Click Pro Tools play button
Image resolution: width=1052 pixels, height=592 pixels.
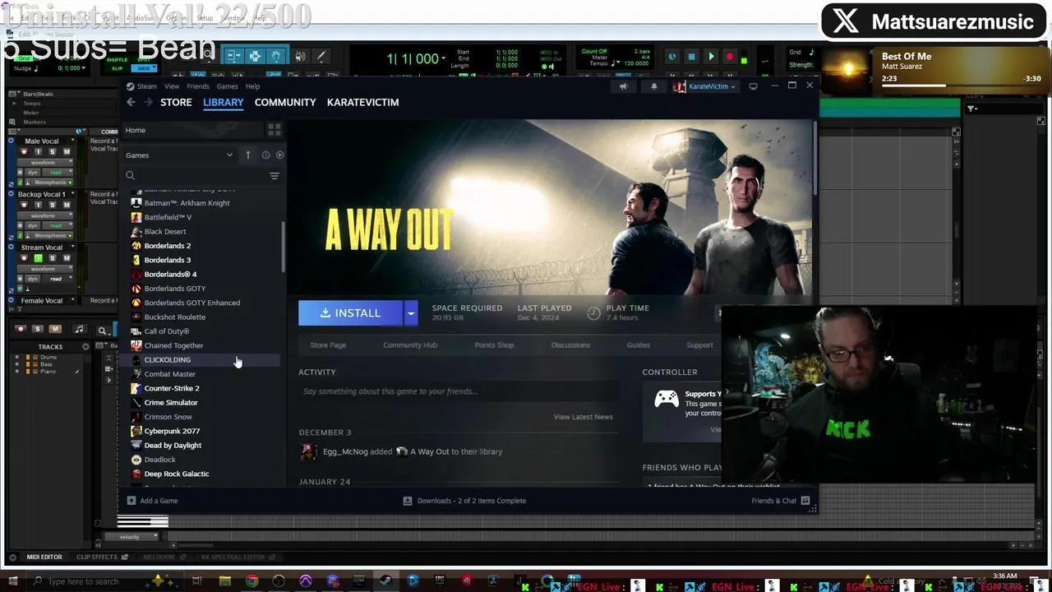click(x=711, y=57)
